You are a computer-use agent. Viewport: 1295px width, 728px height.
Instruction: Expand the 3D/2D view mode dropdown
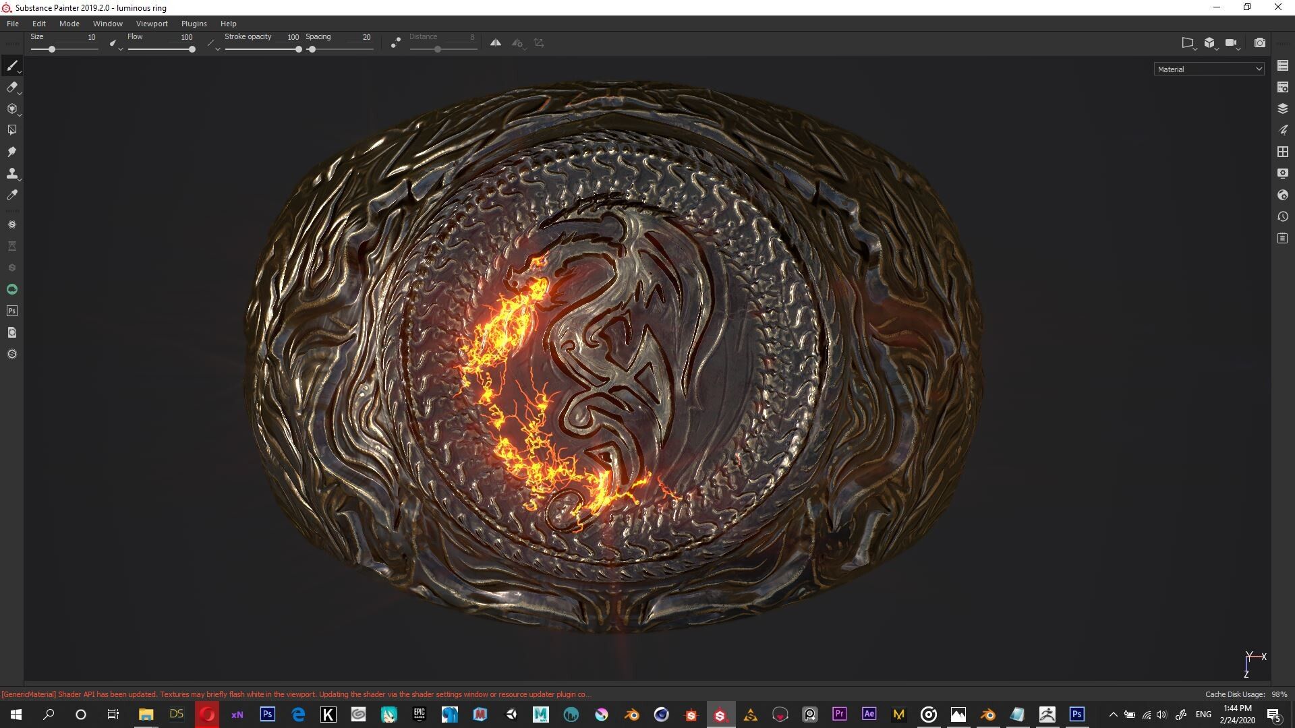[1217, 49]
